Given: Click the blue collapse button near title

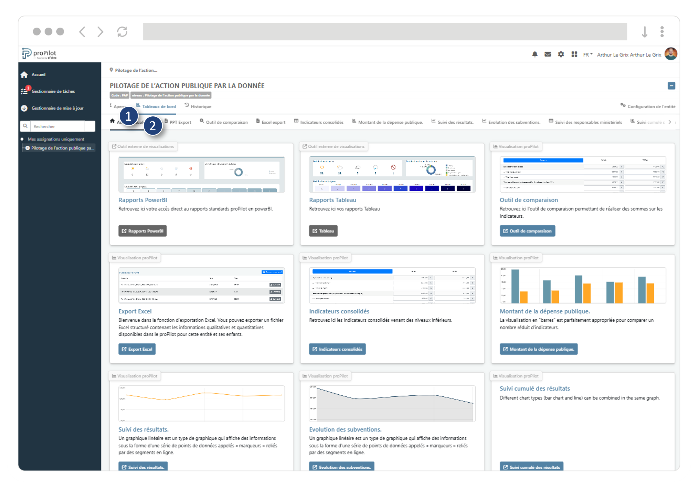Looking at the screenshot, I should coord(671,86).
